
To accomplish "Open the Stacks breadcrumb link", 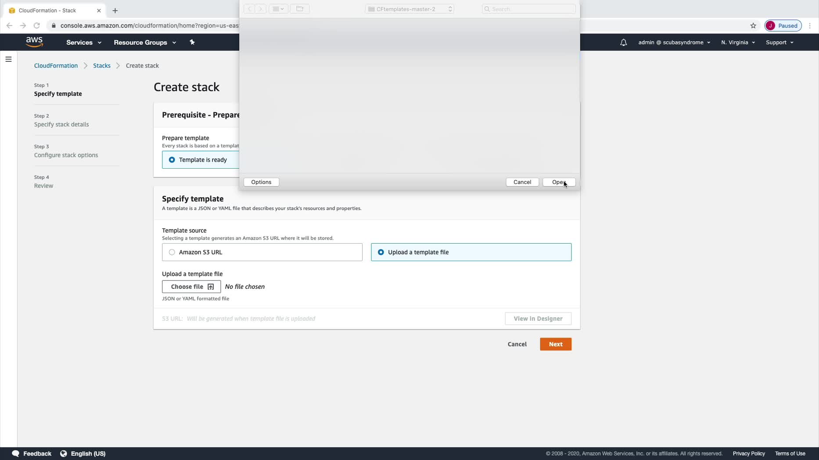I will click(x=102, y=66).
